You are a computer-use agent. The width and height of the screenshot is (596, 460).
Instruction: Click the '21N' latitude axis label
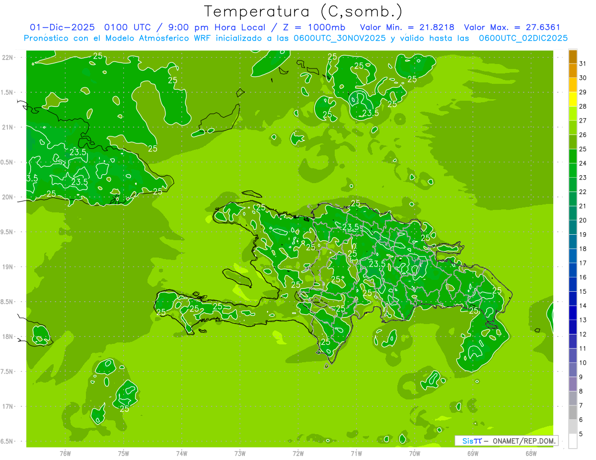tap(8, 128)
